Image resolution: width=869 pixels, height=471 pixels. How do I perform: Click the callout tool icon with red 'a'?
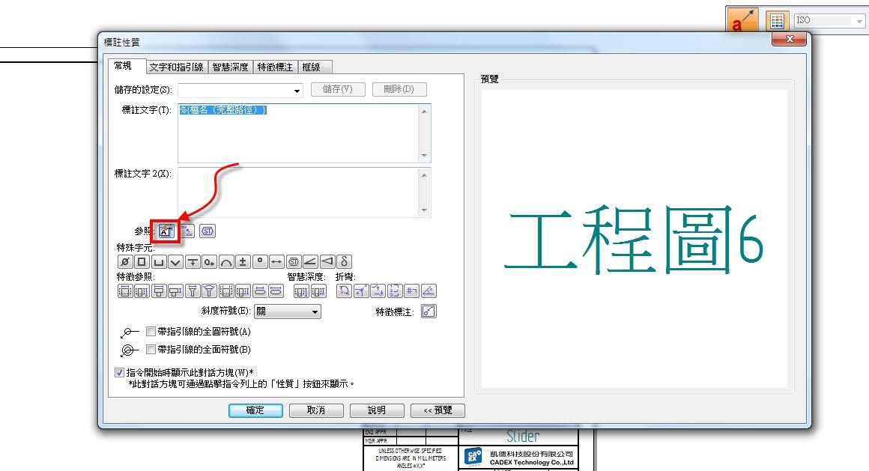(x=742, y=20)
